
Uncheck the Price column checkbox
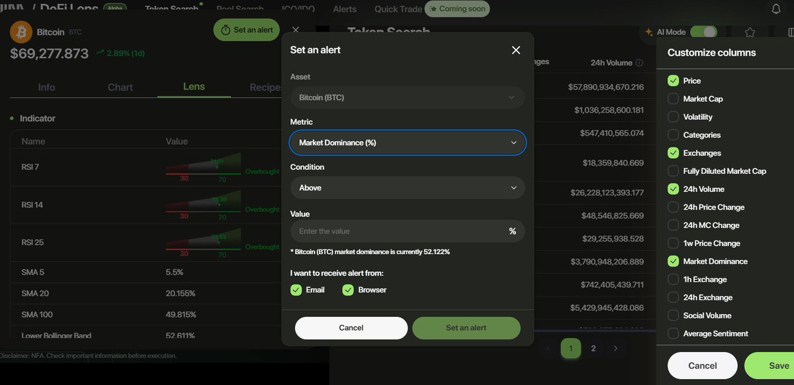673,81
